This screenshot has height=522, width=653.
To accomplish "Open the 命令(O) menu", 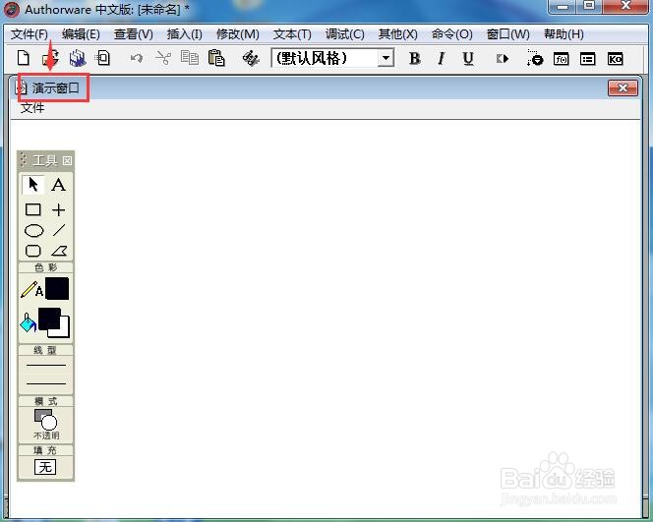I will (451, 34).
